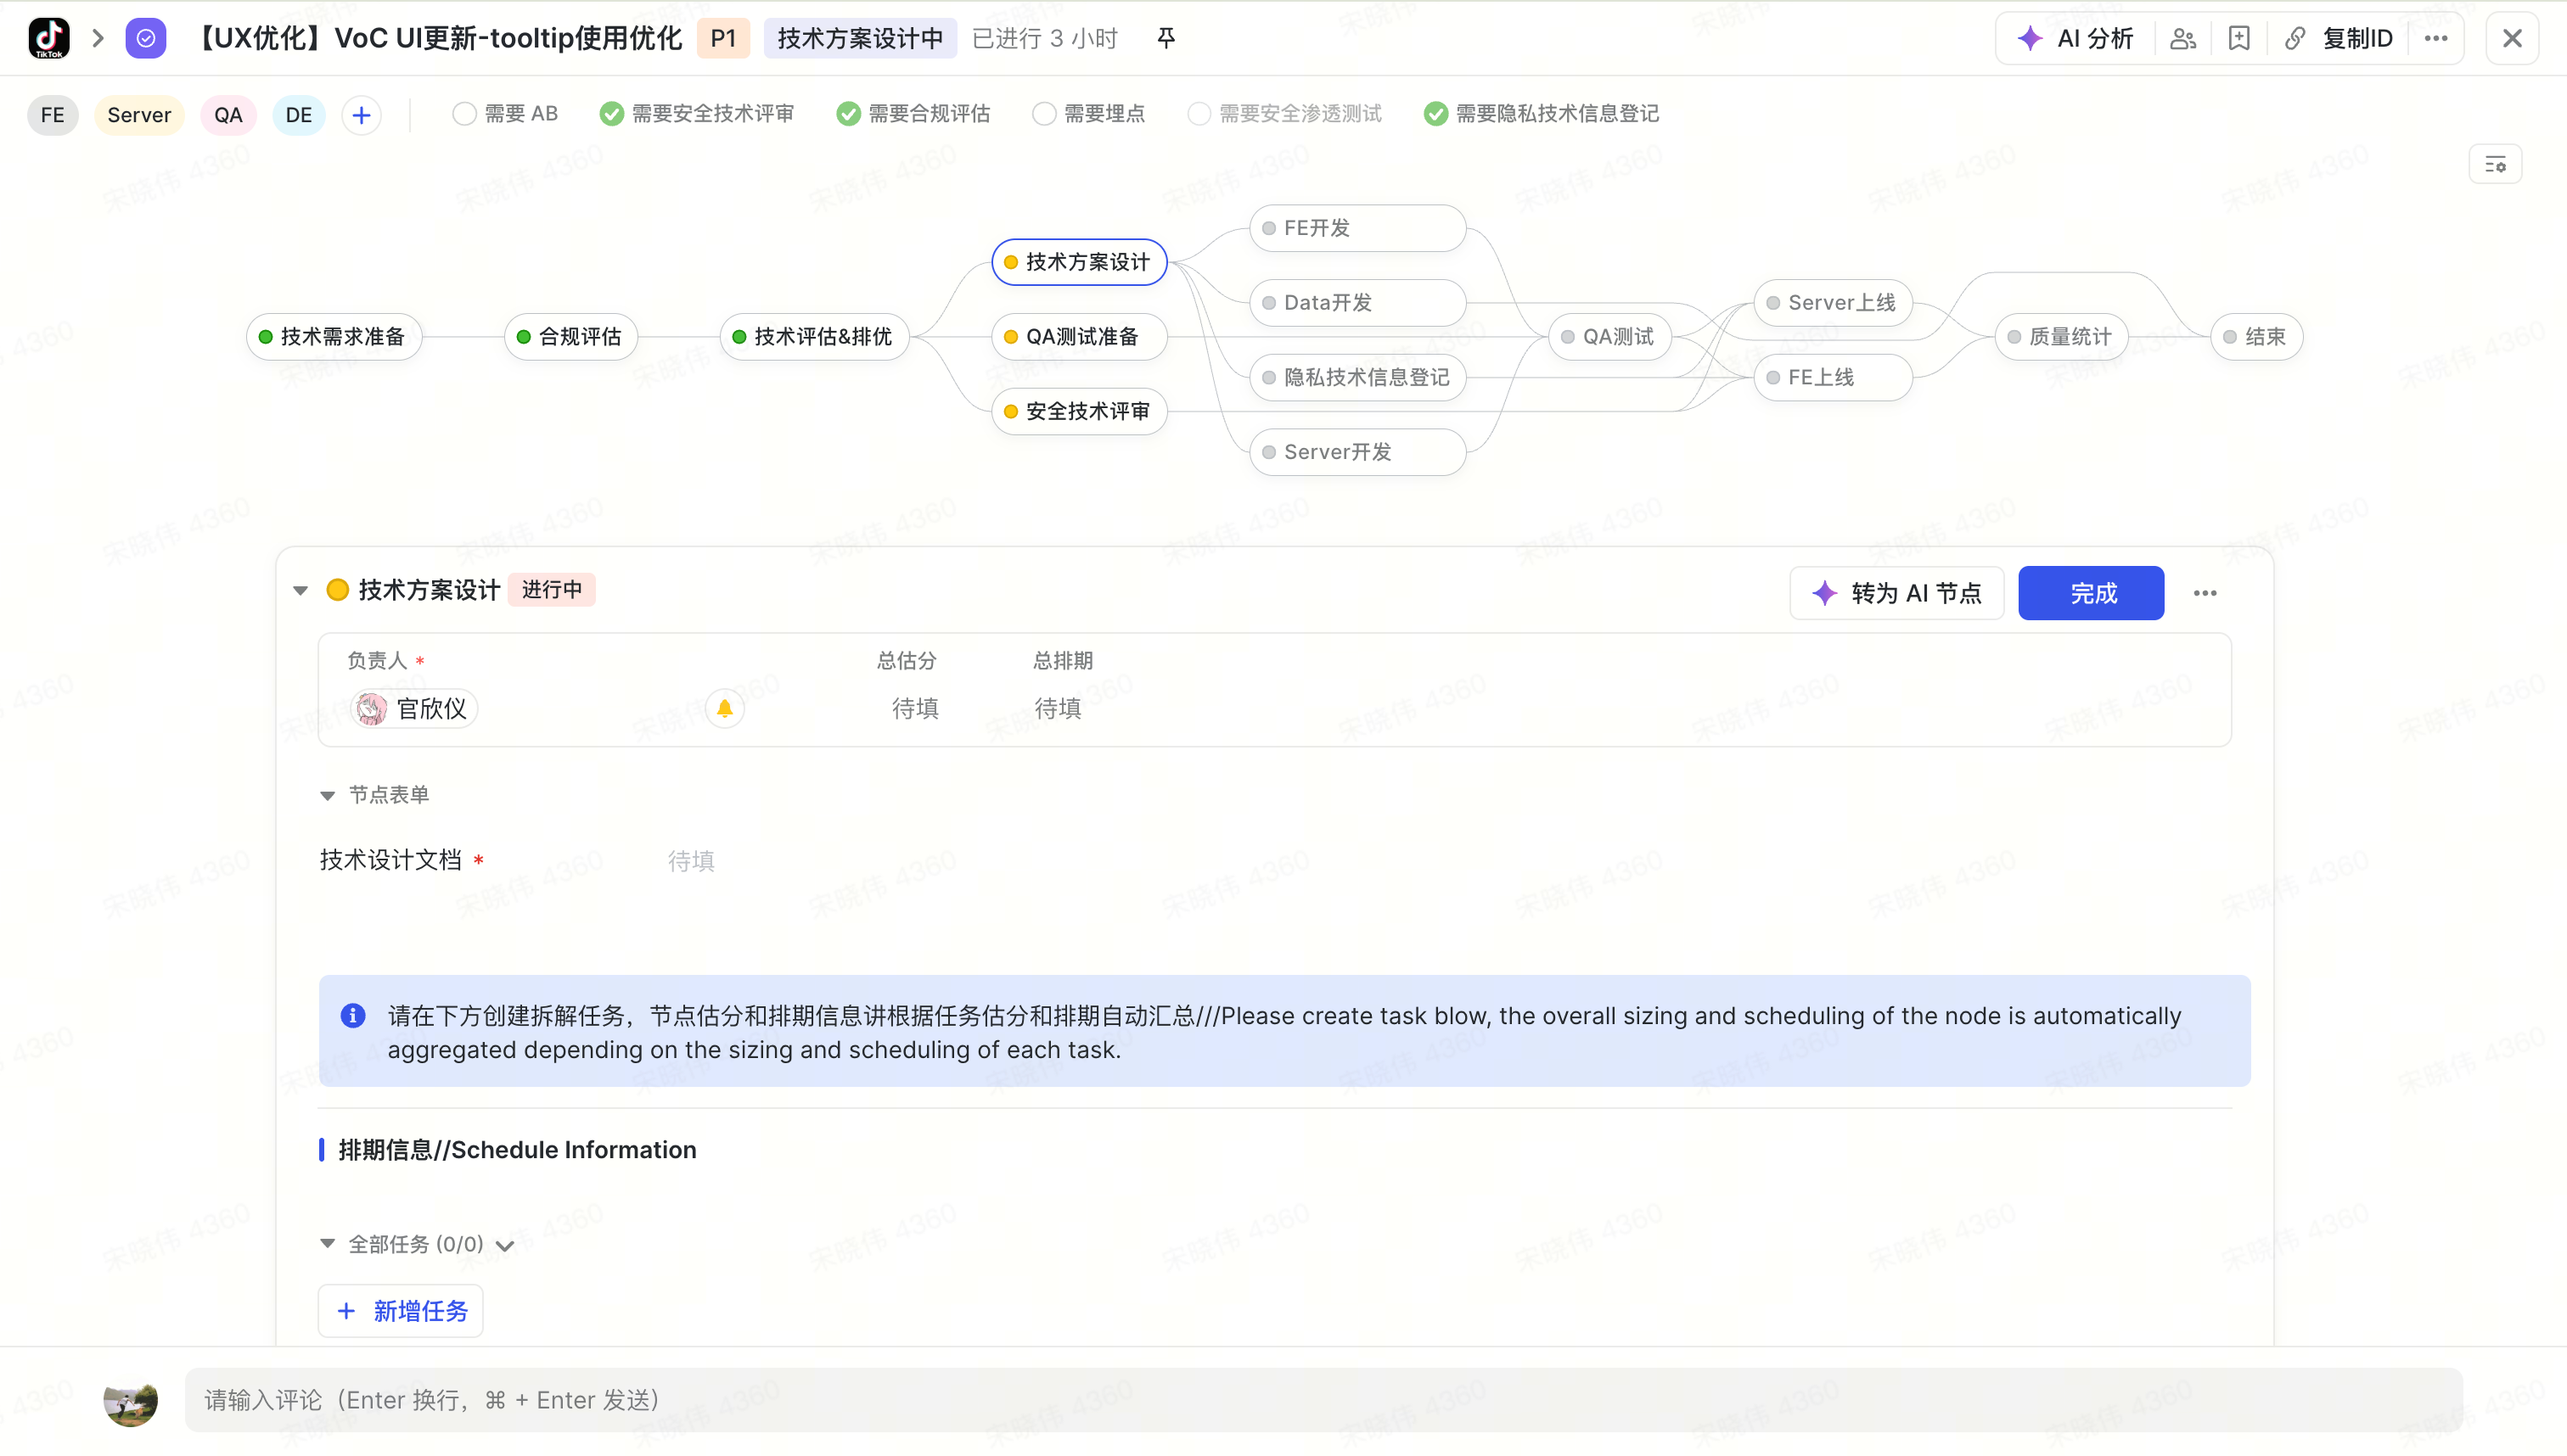Toggle 需要 AB checkbox

click(464, 114)
